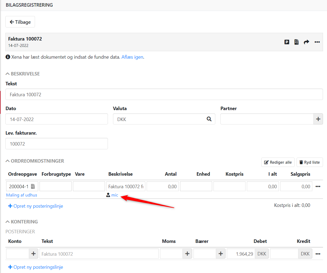327x273 pixels.
Task: Click the plus button in Moms column
Action: pos(187,254)
